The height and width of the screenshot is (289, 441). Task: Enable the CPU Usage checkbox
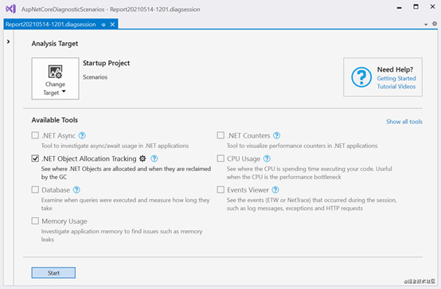(220, 158)
